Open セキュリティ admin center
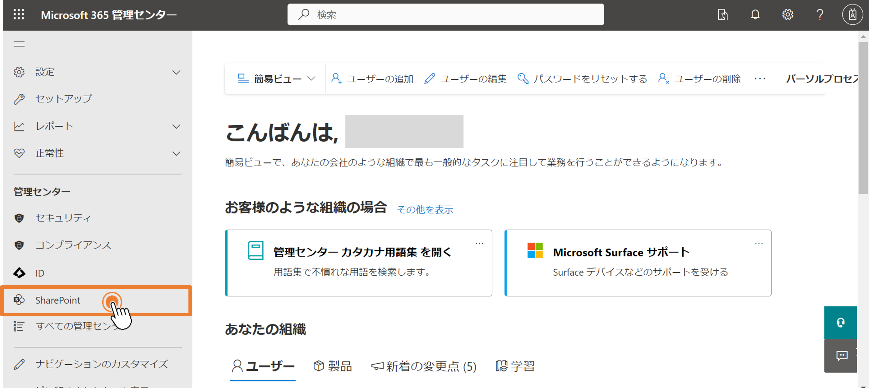The width and height of the screenshot is (869, 388). click(x=97, y=218)
